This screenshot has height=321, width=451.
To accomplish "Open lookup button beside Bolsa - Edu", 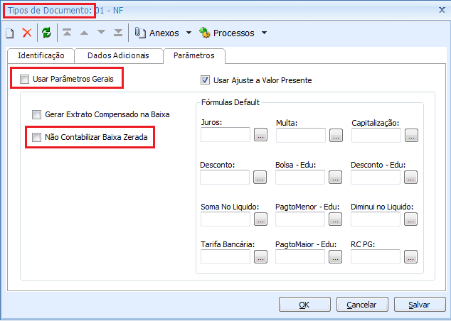I will coord(335,178).
